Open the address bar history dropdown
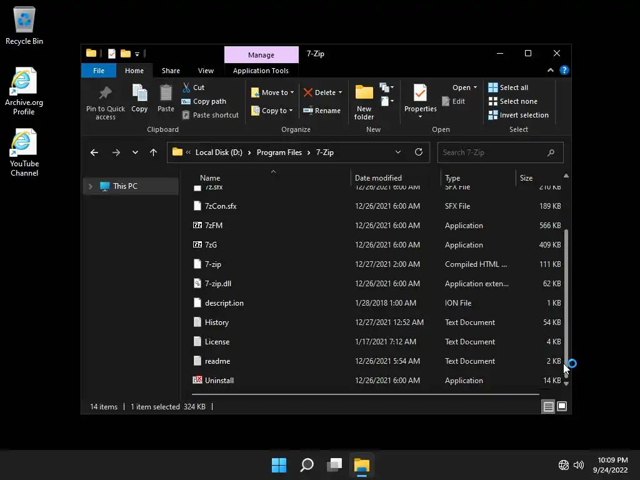 coord(398,152)
